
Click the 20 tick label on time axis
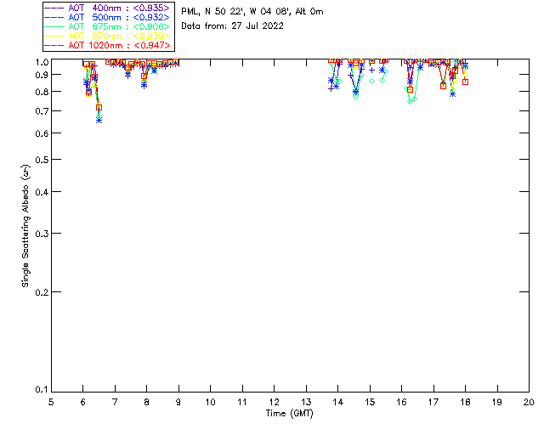click(529, 401)
